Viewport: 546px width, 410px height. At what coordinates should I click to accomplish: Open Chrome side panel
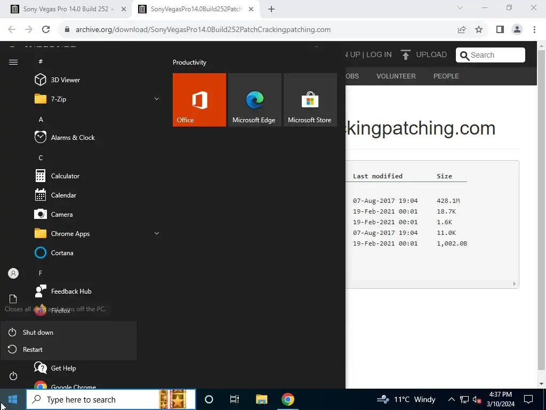tap(500, 30)
